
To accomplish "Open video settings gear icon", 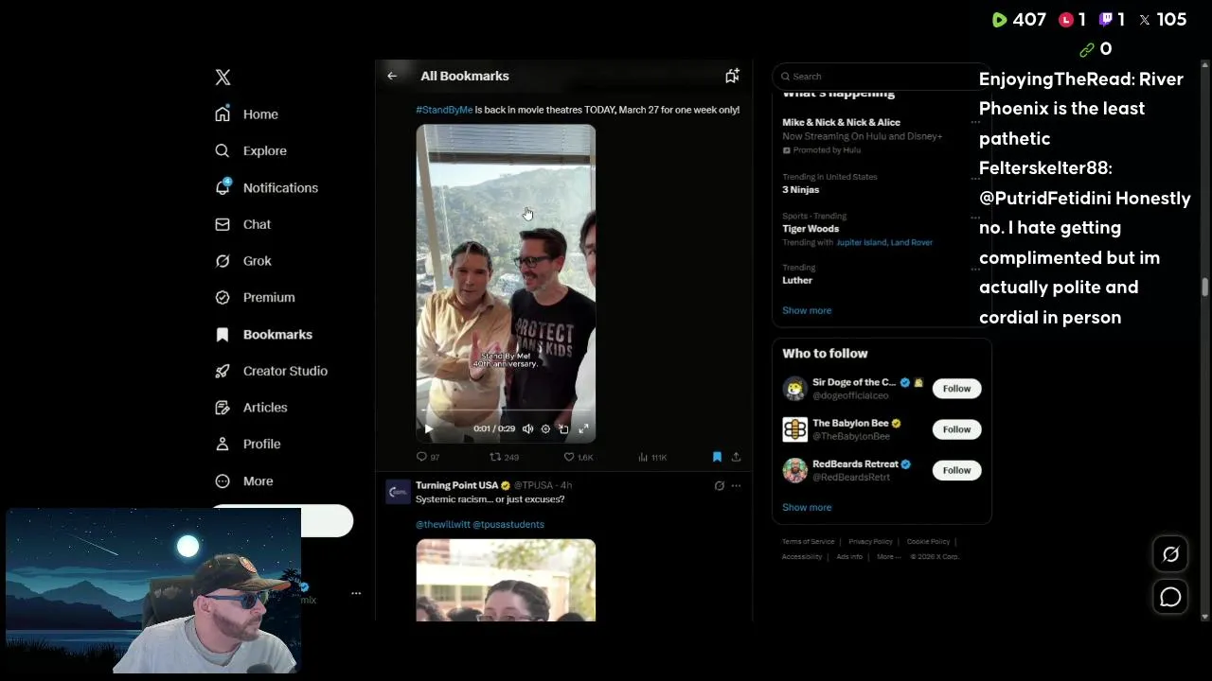I will tap(545, 428).
